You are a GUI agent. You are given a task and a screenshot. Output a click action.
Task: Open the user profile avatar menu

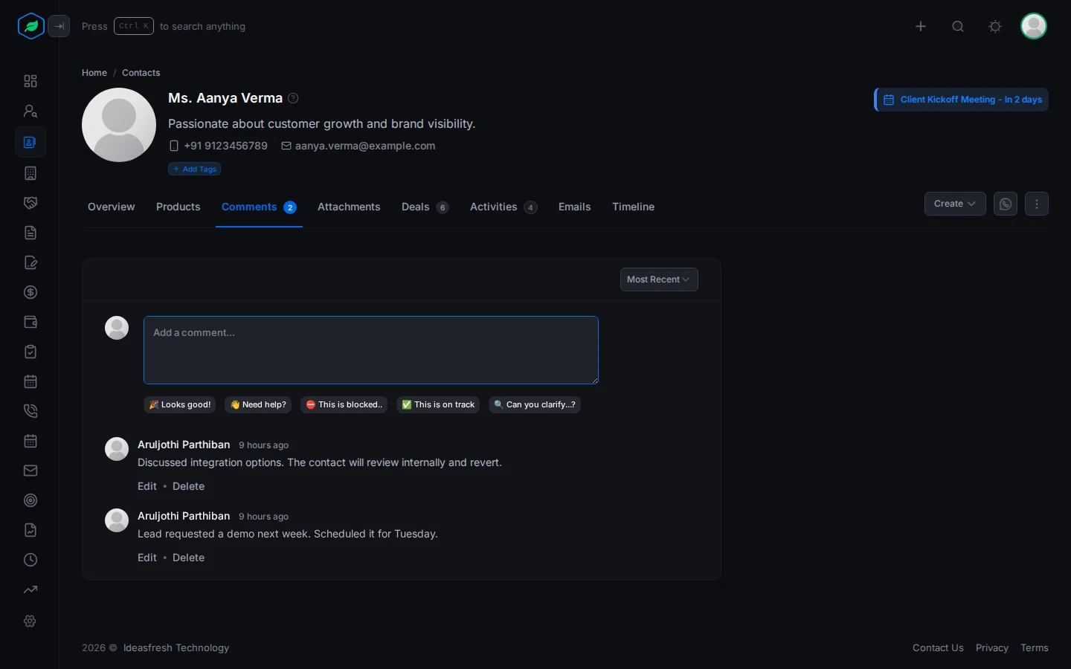click(1034, 26)
